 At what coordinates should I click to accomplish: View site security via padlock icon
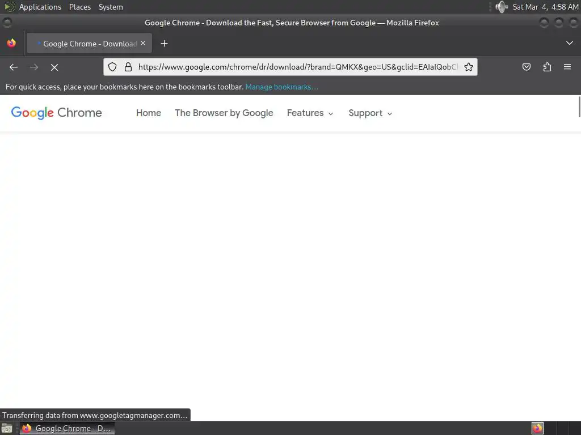(128, 67)
